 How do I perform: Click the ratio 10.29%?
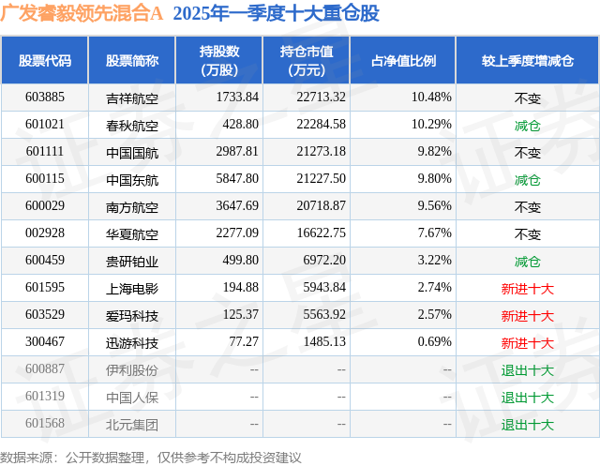(x=431, y=125)
